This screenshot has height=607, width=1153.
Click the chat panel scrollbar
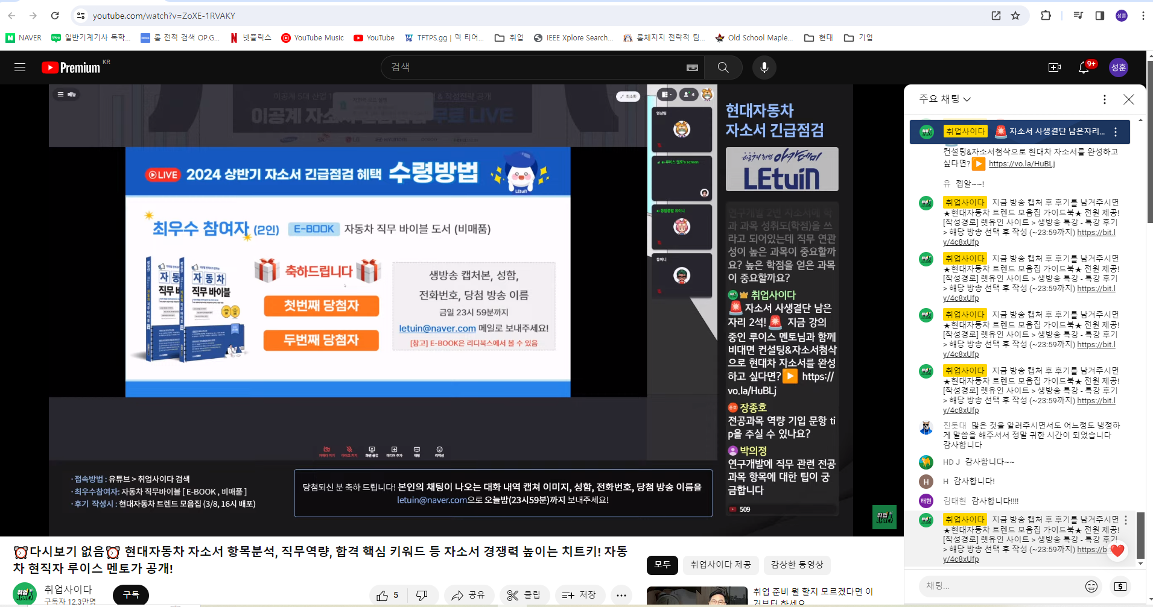[1140, 535]
